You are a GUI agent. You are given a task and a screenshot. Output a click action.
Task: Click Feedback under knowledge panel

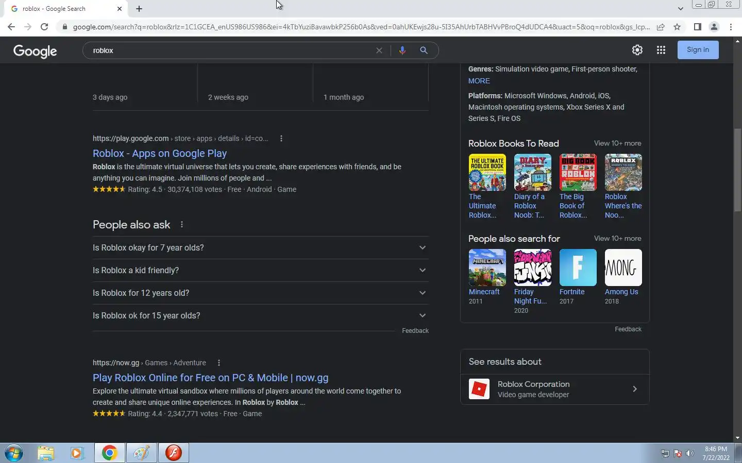(x=628, y=329)
